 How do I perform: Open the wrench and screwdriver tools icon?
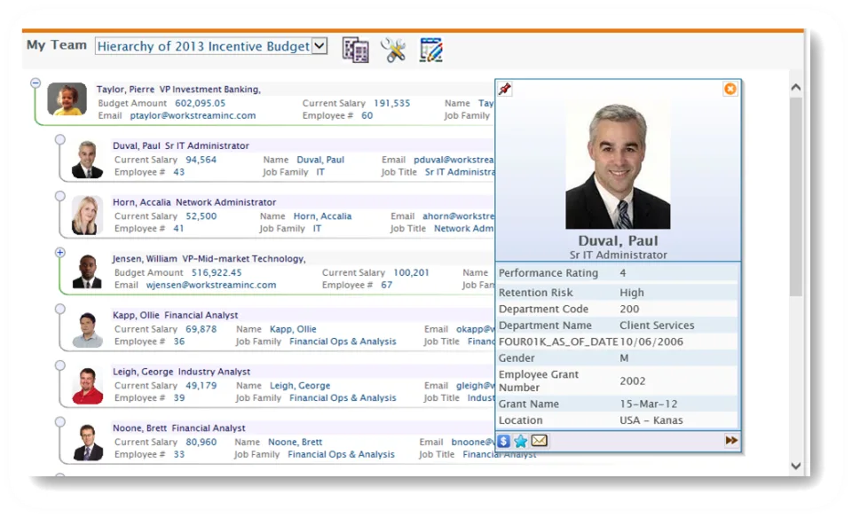(x=393, y=50)
